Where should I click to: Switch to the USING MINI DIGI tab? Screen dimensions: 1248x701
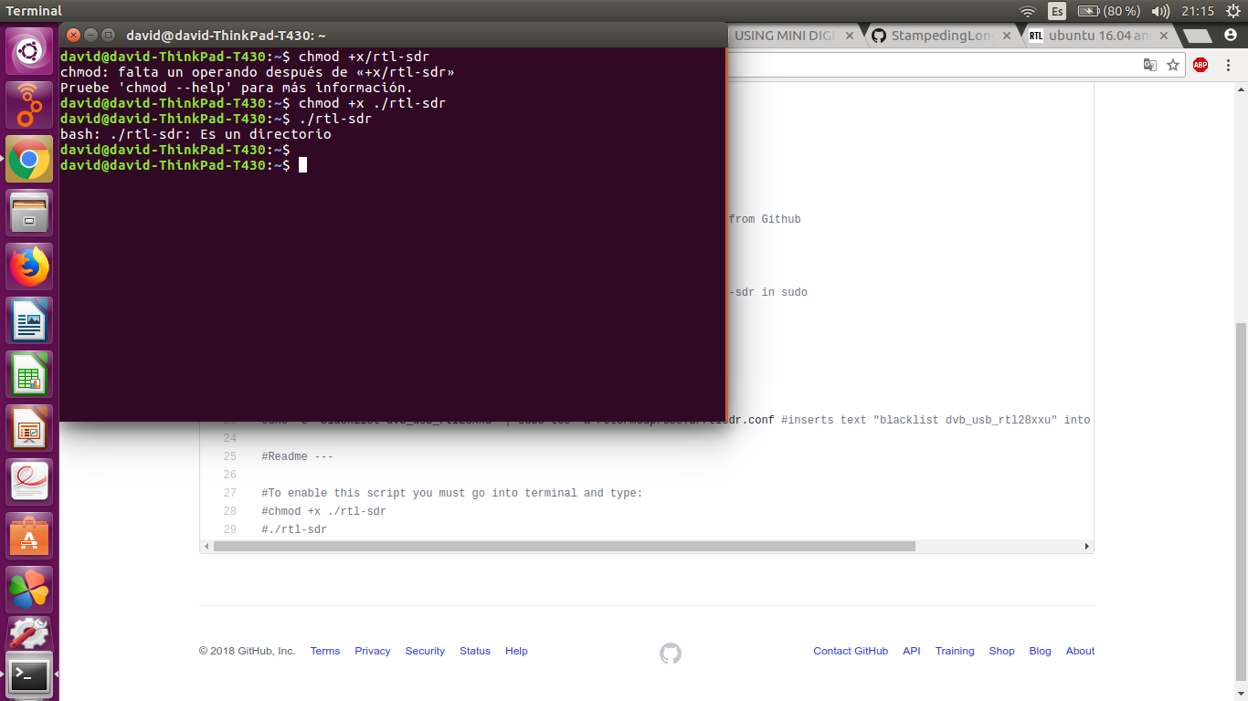[x=786, y=35]
